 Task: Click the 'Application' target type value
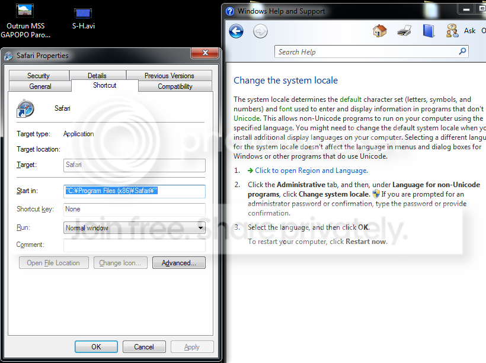(78, 134)
